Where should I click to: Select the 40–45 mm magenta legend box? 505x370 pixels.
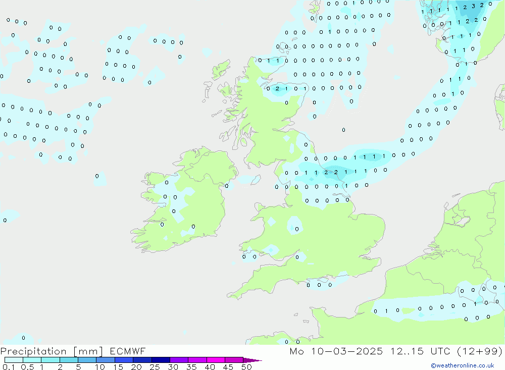(216, 360)
